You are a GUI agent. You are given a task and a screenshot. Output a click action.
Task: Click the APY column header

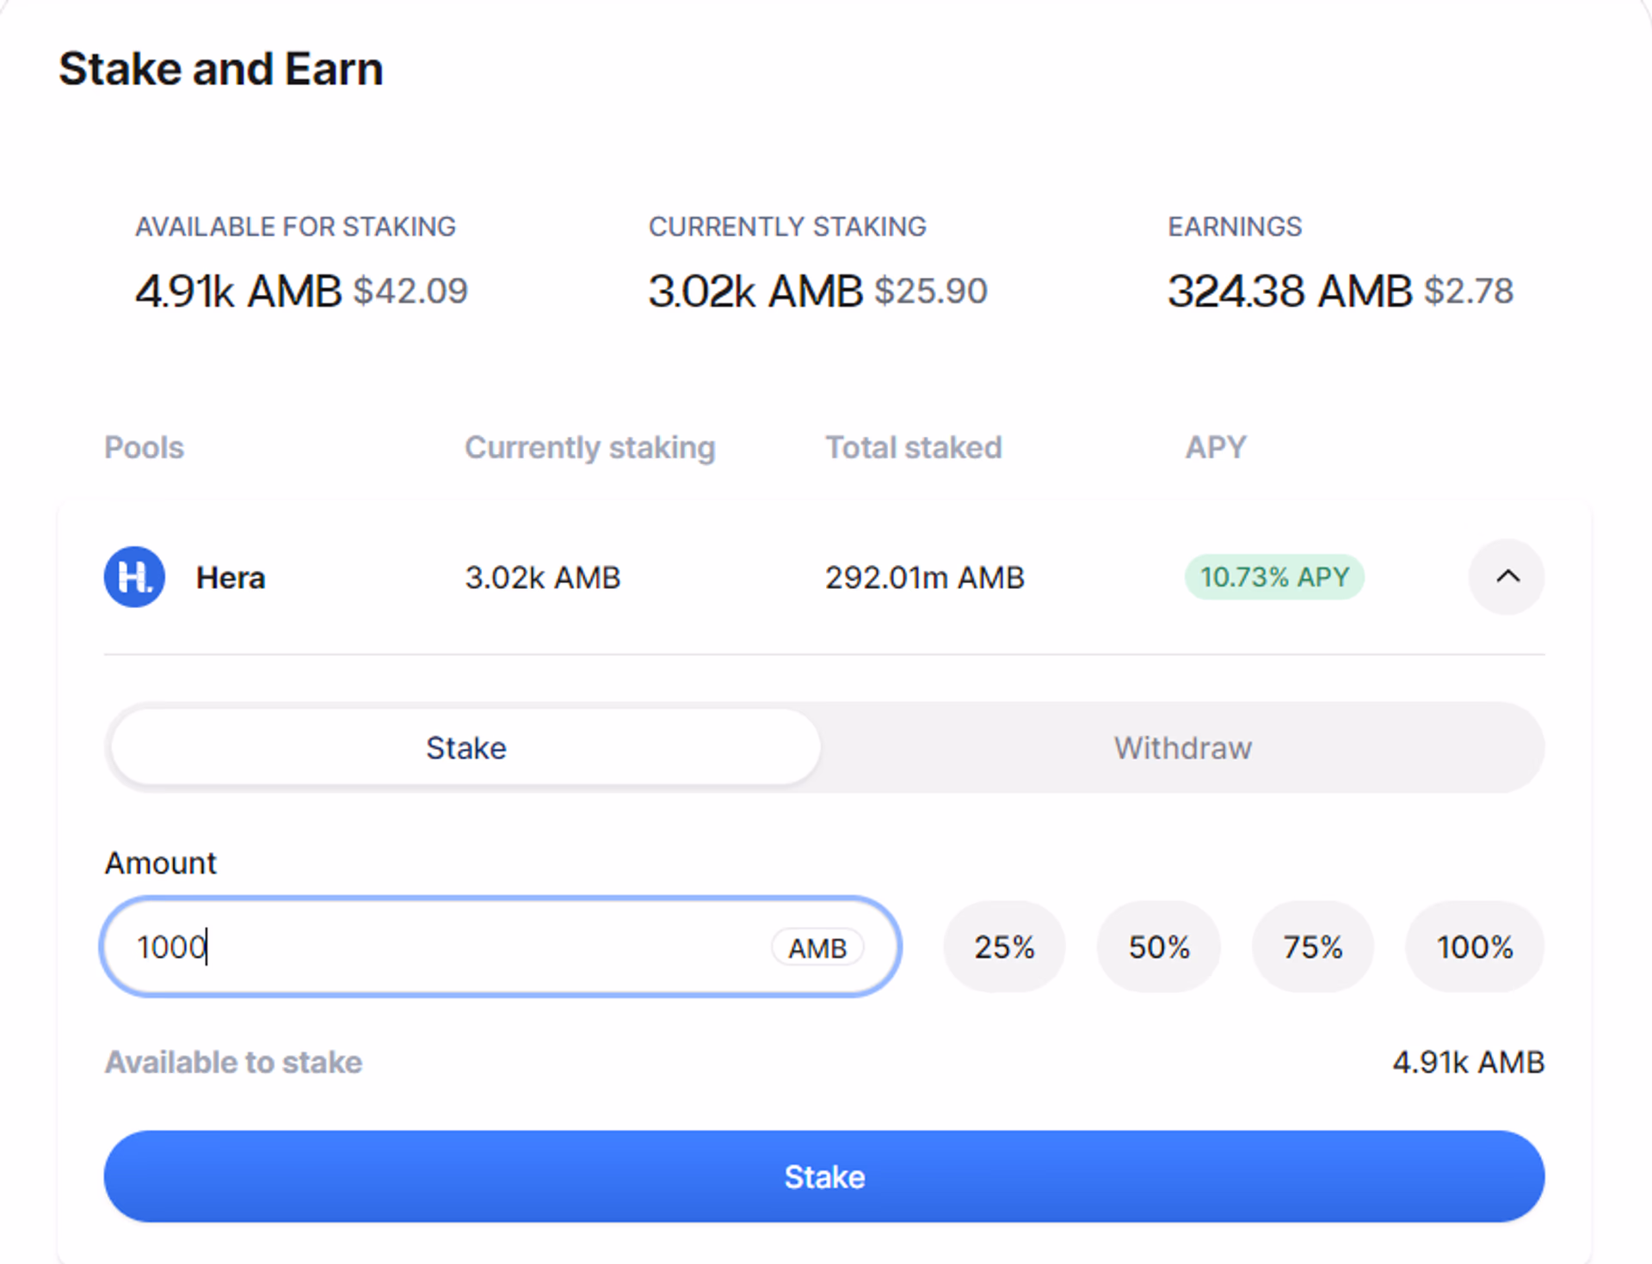point(1216,447)
